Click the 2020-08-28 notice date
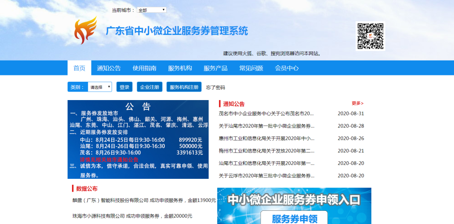The height and width of the screenshot is (224, 454). (x=351, y=126)
